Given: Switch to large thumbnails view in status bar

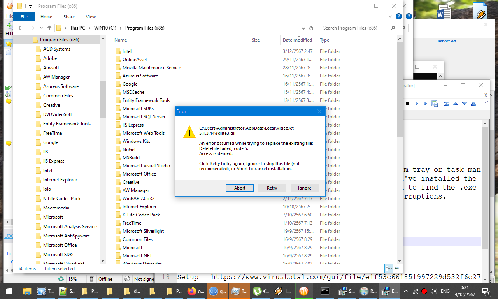Looking at the screenshot, I should [x=397, y=268].
